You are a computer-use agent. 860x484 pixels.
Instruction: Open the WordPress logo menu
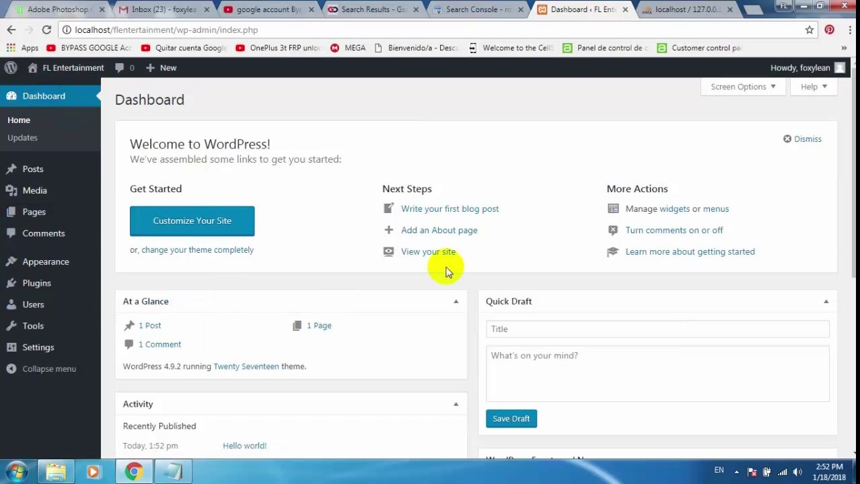pos(11,68)
